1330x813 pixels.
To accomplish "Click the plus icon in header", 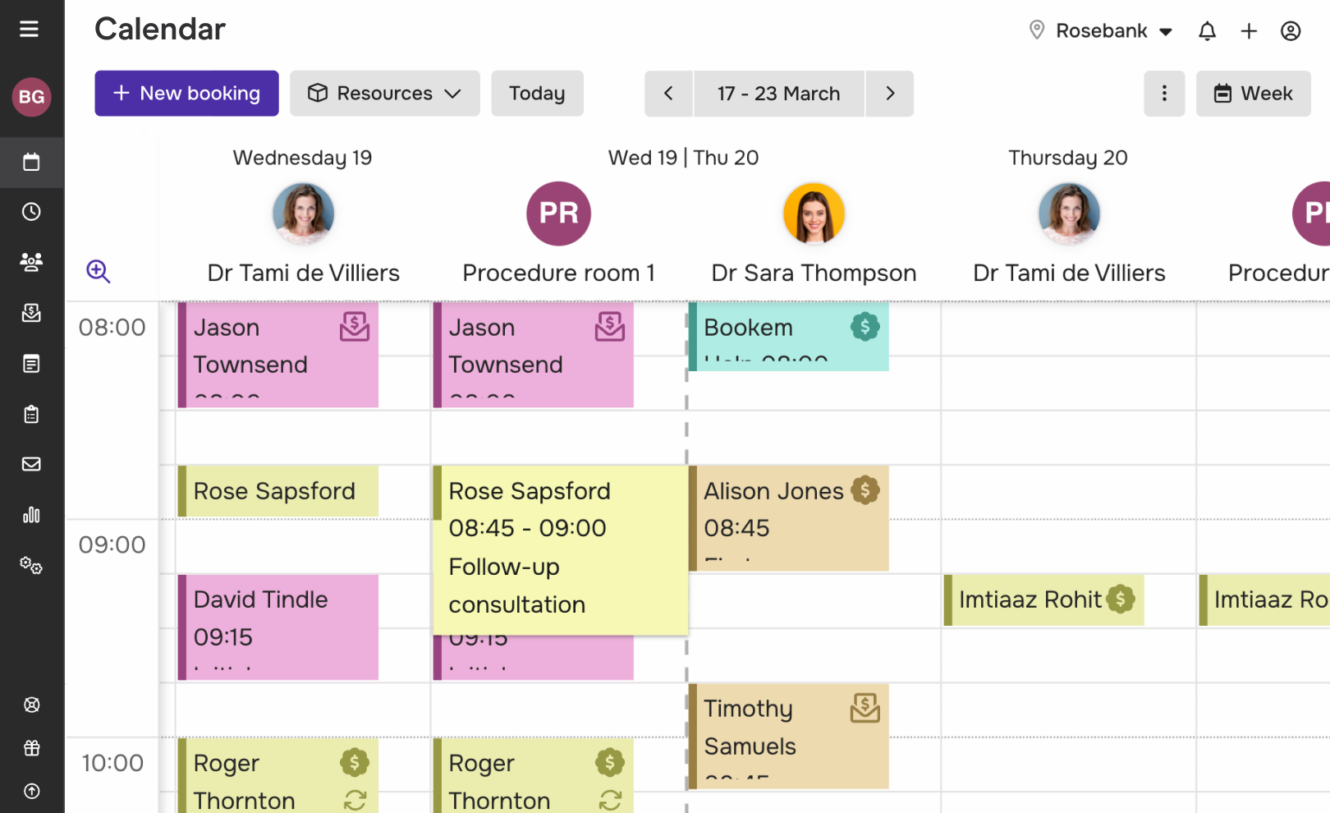I will [1249, 31].
